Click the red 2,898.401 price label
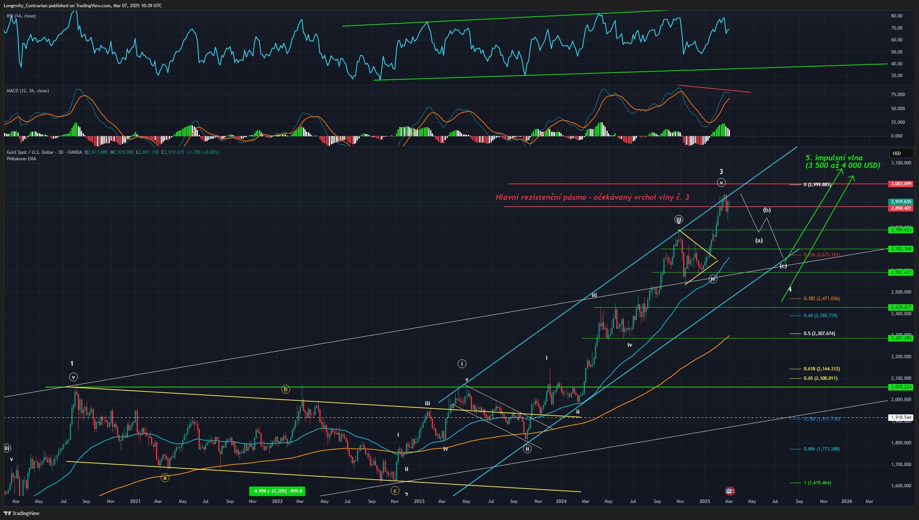Screen dimensions: 919x520 (x=901, y=208)
